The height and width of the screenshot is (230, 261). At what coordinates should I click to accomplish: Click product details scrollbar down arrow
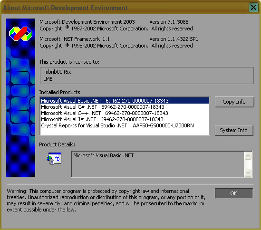(248, 172)
